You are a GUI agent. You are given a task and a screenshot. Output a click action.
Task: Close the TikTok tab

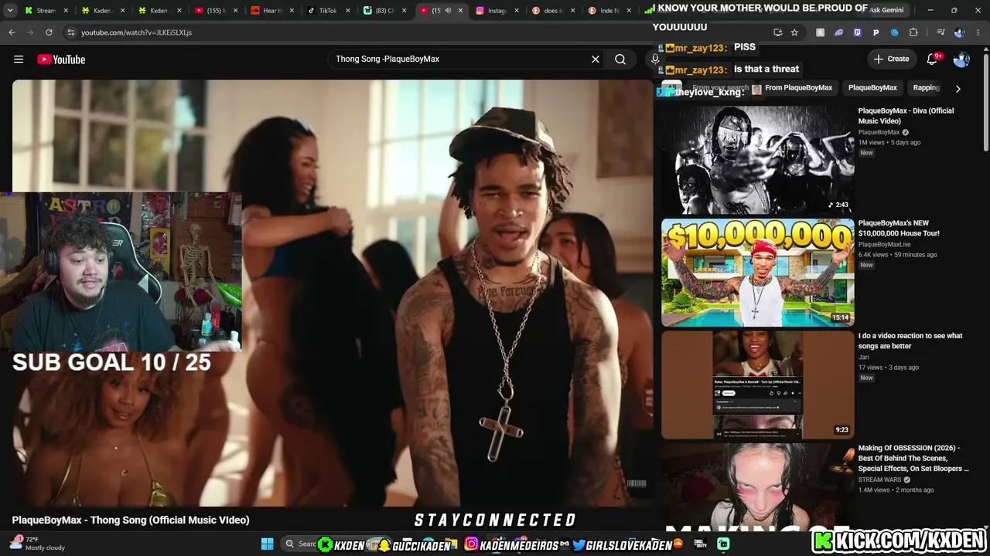[x=348, y=11]
